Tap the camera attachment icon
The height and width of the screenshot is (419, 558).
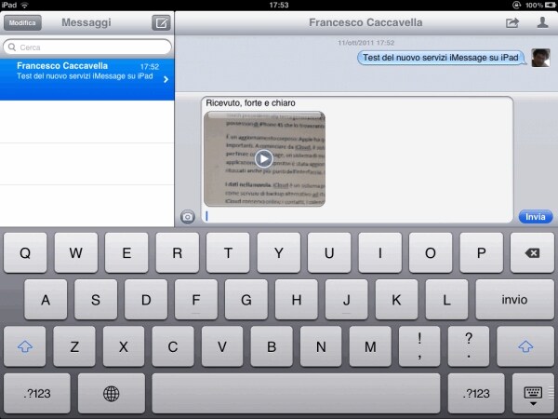[x=188, y=217]
